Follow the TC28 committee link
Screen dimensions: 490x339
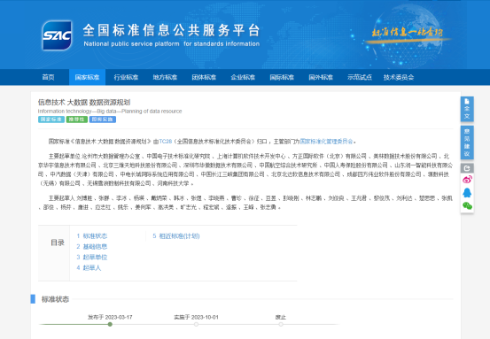click(166, 142)
